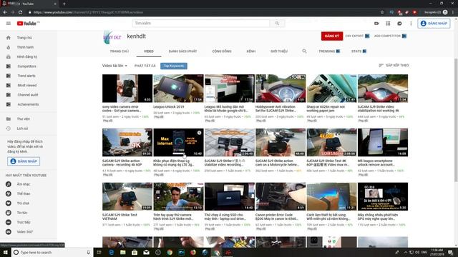Screen dimensions: 458x257
Task: Switch to the Trang chủ channel tab
Action: coord(120,51)
